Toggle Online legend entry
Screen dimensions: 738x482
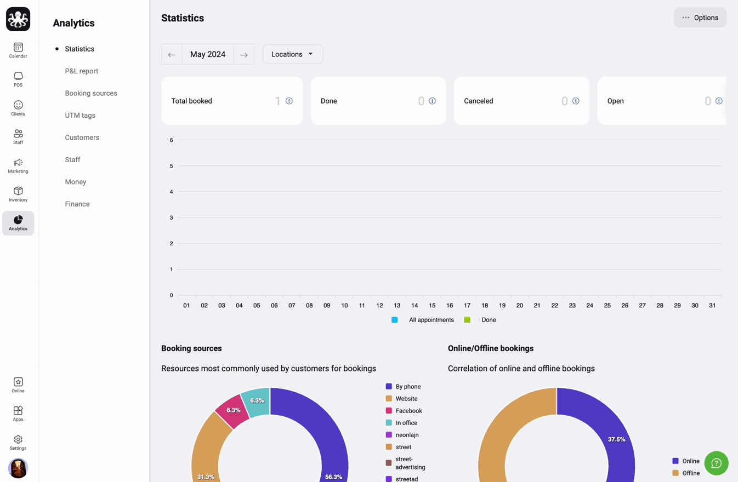686,461
